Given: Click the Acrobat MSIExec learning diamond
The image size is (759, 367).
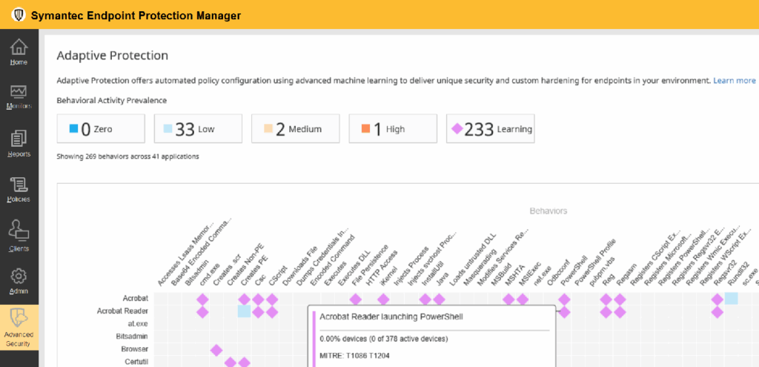Looking at the screenshot, I should [523, 300].
